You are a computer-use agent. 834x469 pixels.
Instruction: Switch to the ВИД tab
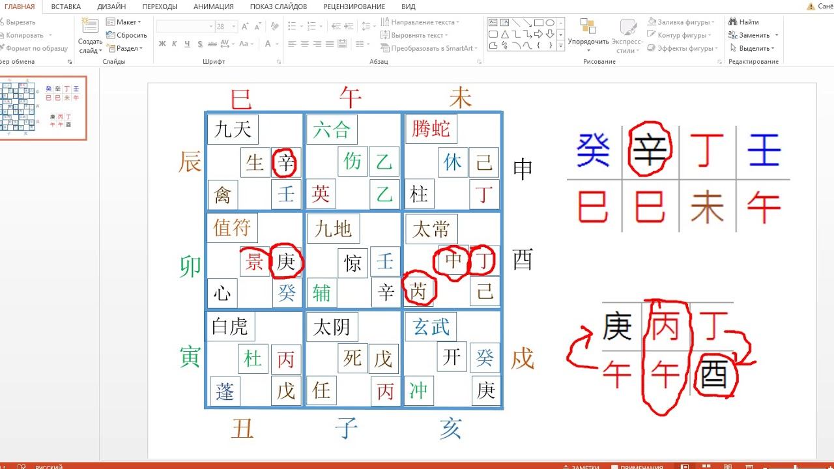click(409, 7)
